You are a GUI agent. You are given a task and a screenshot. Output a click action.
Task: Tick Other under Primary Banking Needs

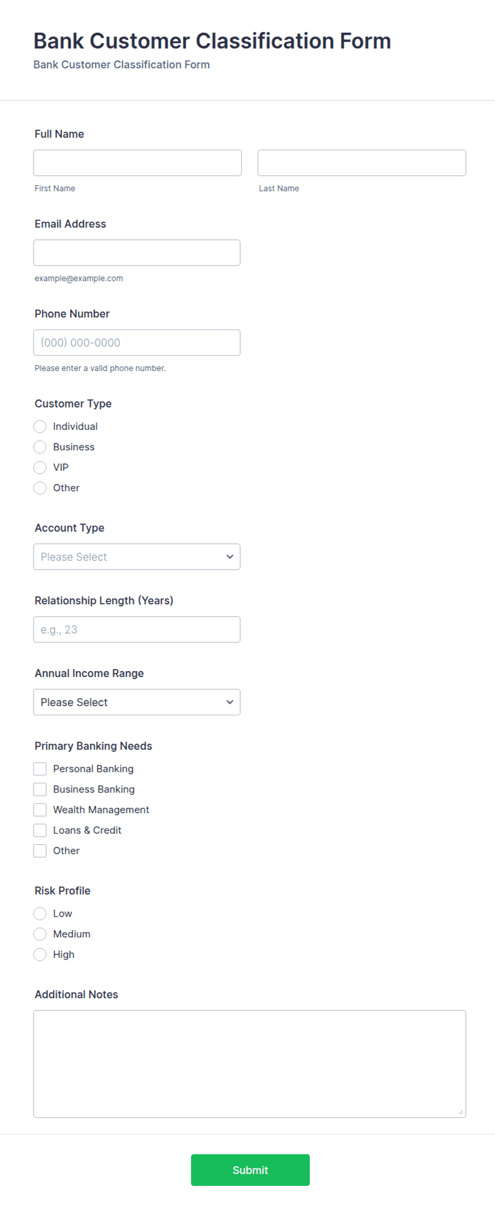pos(40,851)
